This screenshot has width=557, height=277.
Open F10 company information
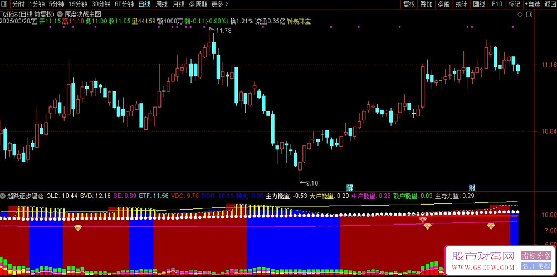pos(497,4)
